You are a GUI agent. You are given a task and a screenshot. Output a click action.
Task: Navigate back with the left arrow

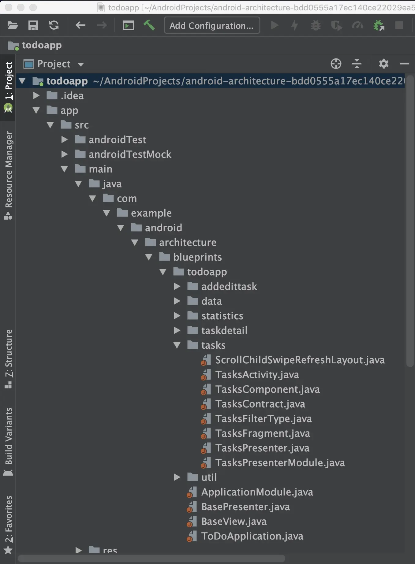pos(80,25)
